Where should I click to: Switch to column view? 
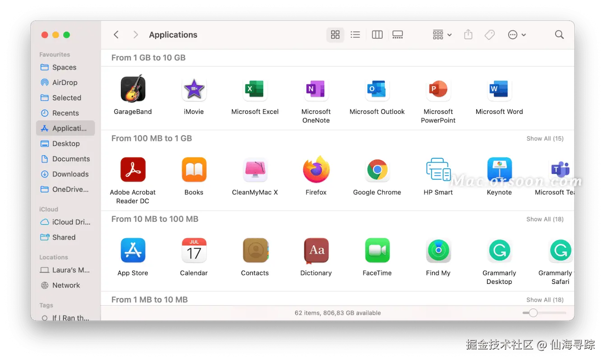pos(377,35)
